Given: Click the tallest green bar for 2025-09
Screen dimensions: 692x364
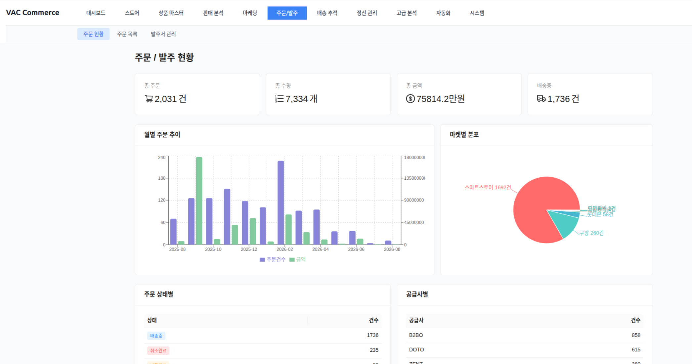Looking at the screenshot, I should pyautogui.click(x=199, y=201).
